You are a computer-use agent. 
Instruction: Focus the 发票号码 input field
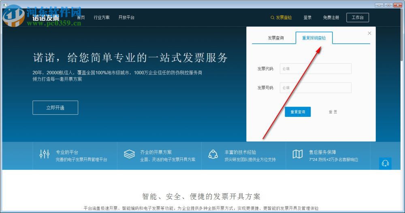point(315,88)
